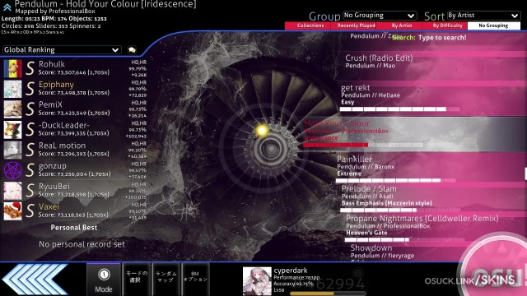Viewport: 527px width, 296px height.
Task: Open RyuuBei's score of 73,218,598
Action: [75, 191]
